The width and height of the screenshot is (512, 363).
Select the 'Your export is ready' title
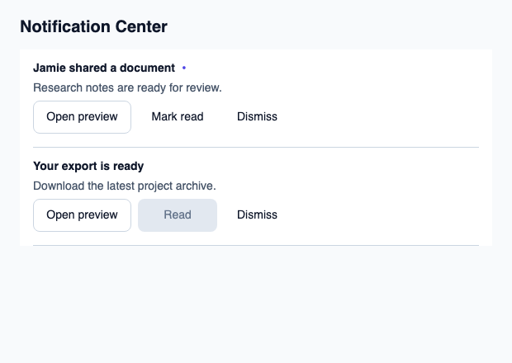click(x=88, y=166)
